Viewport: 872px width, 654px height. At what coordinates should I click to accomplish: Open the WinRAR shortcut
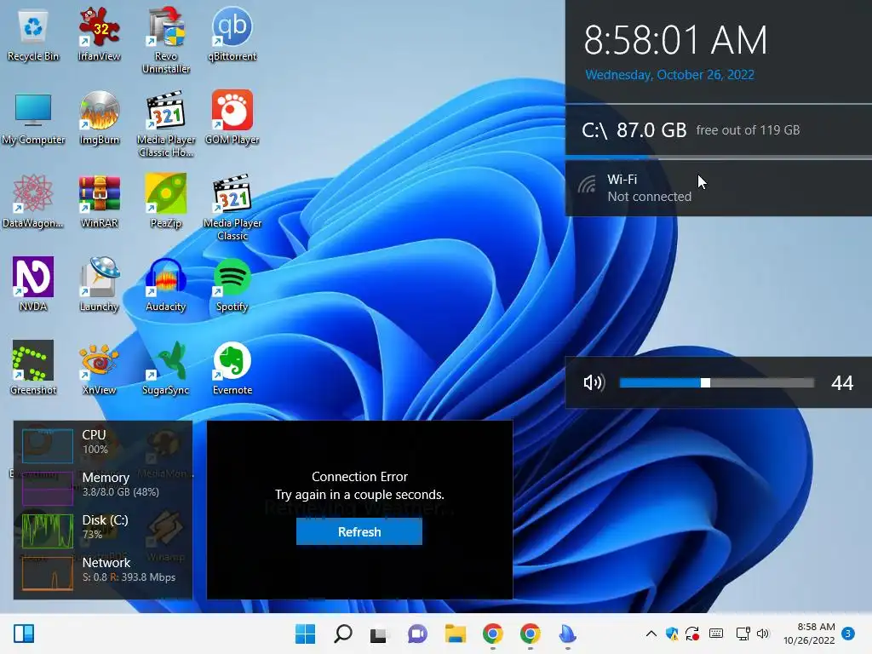(99, 201)
